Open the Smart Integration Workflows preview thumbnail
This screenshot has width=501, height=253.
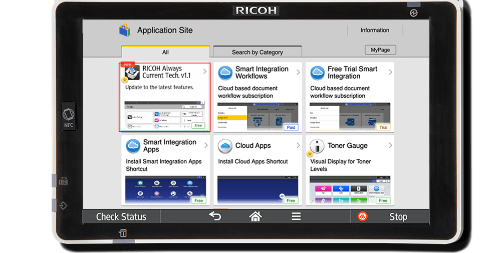point(258,117)
